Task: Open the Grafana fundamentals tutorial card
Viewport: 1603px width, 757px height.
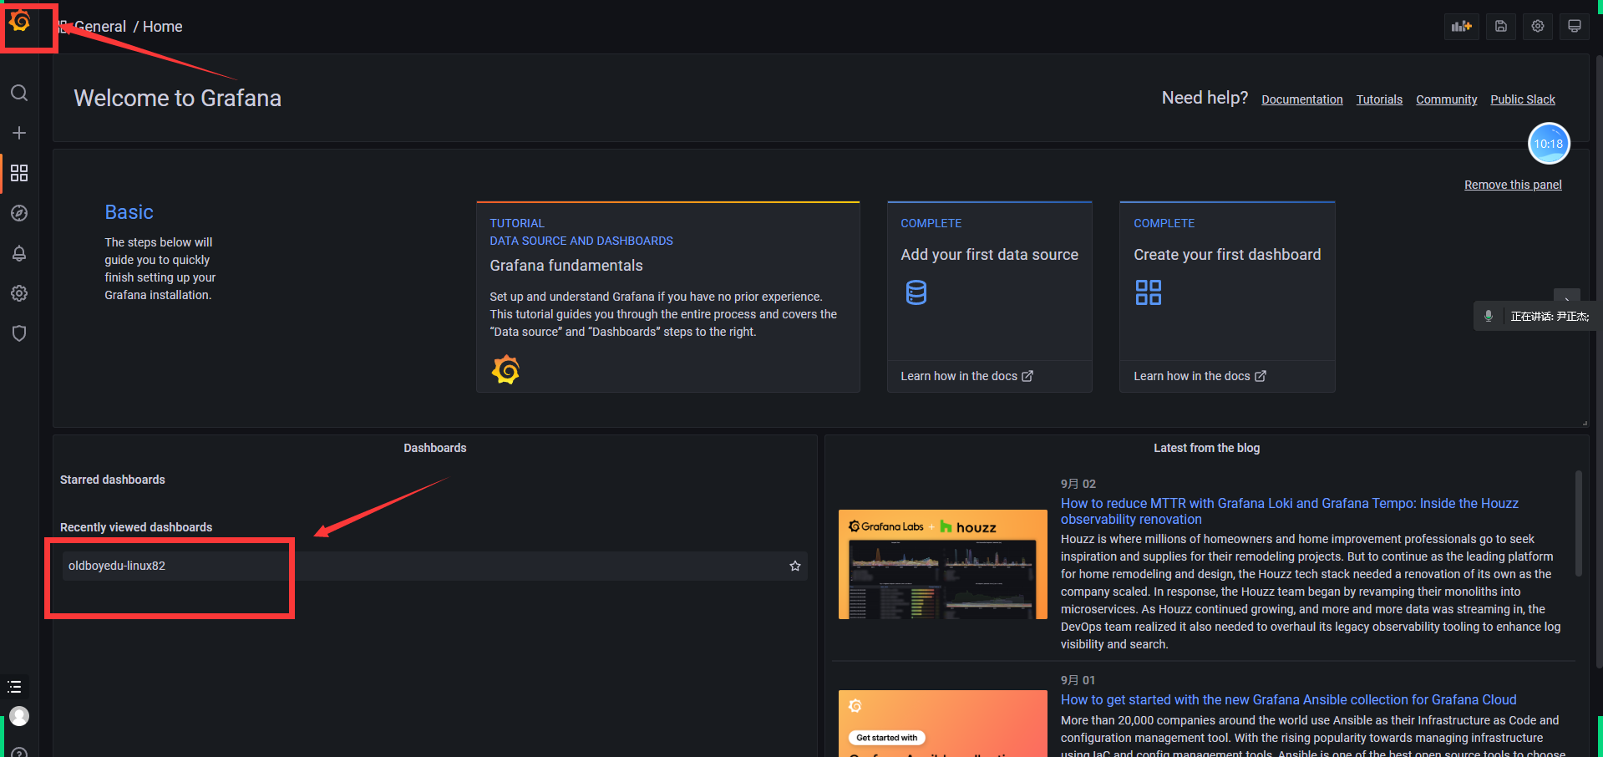Action: pos(668,297)
